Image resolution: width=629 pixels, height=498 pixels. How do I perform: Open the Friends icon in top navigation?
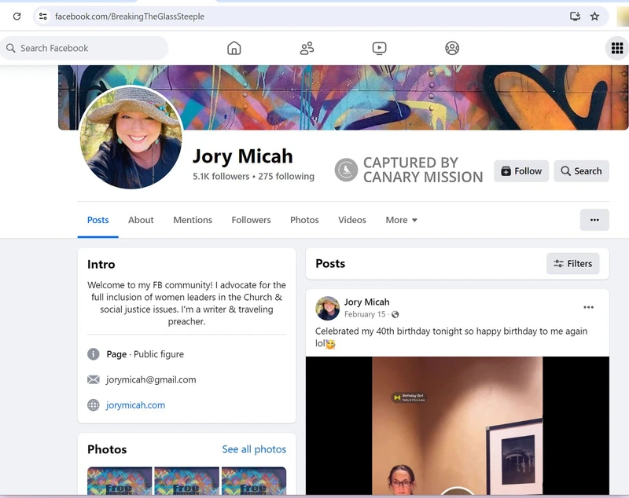307,48
